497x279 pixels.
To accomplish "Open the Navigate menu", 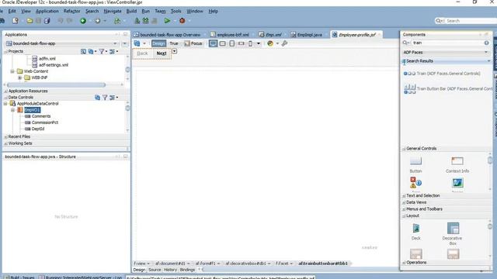I will [113, 11].
